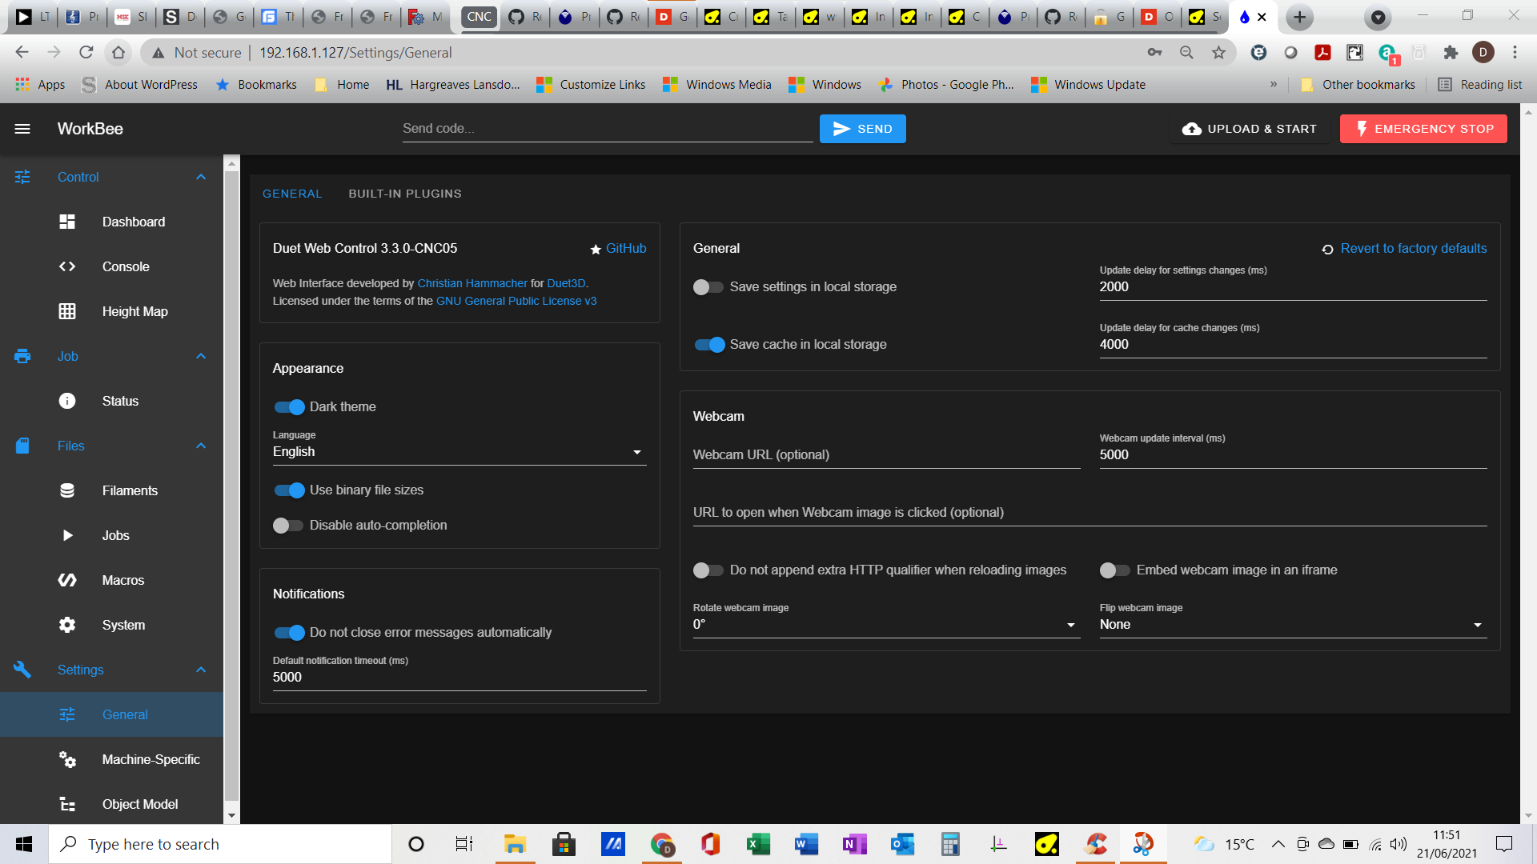Open the Language dropdown selector
Viewport: 1537px width, 864px height.
[x=459, y=451]
